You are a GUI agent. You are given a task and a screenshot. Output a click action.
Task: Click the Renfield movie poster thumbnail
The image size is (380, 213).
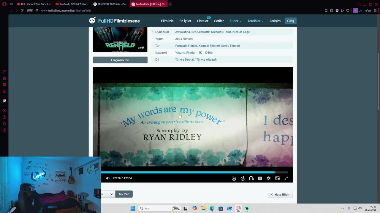(120, 40)
